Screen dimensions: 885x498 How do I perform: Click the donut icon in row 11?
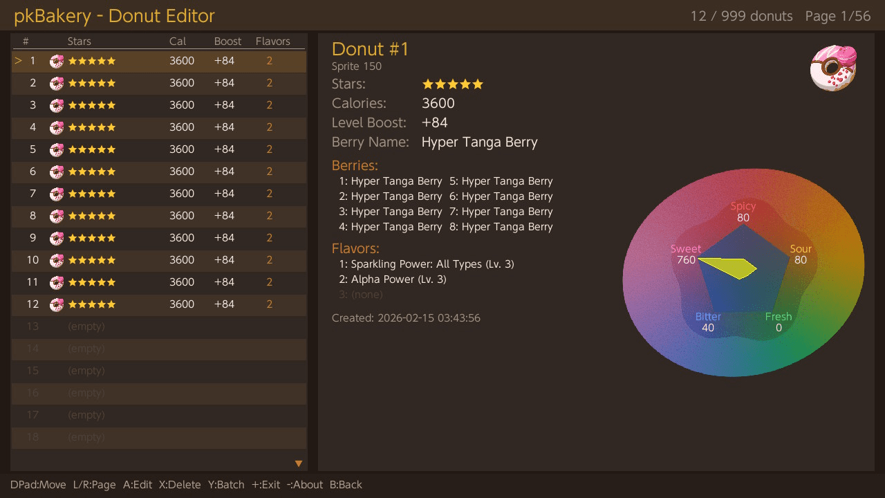point(57,282)
